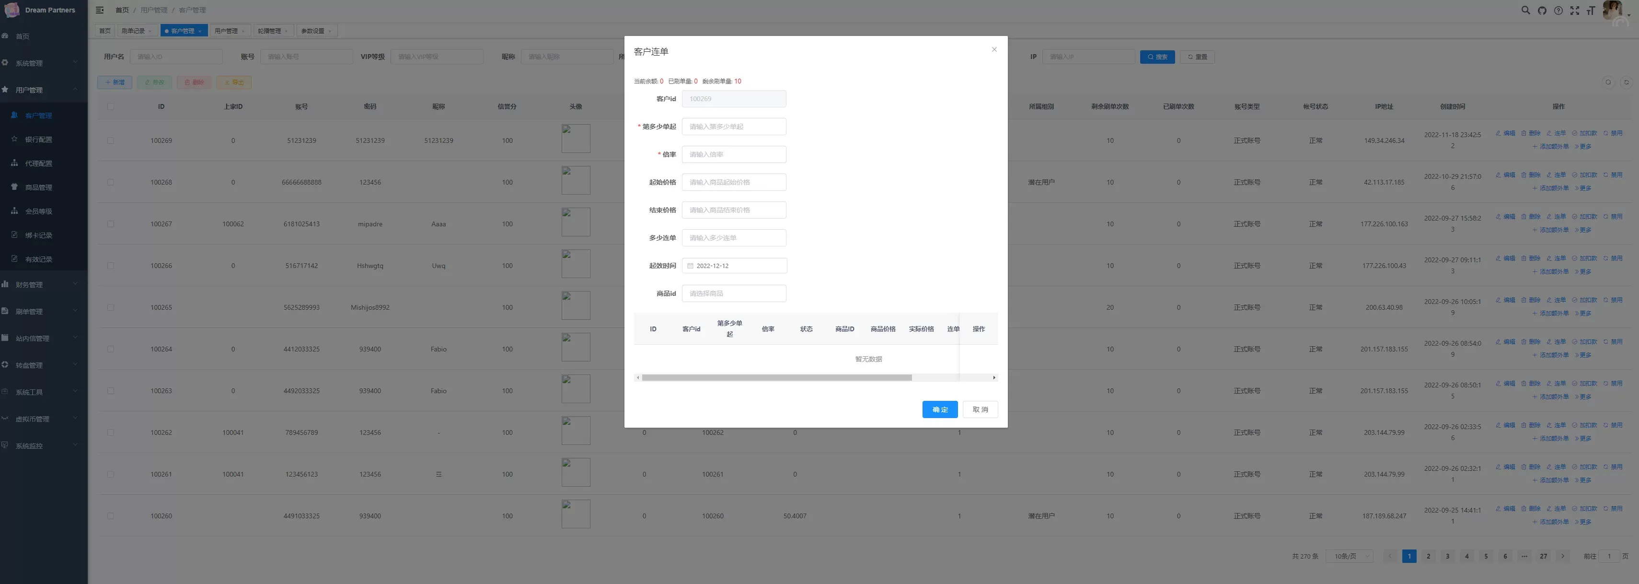Open the search magnifier in top bar

pyautogui.click(x=1525, y=10)
